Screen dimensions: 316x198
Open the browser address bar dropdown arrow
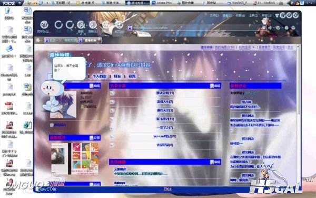pos(264,27)
